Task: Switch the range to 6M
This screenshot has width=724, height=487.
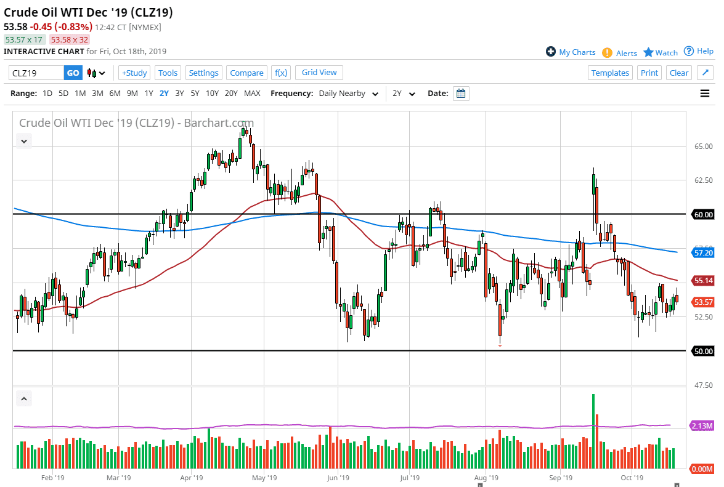Action: [115, 94]
